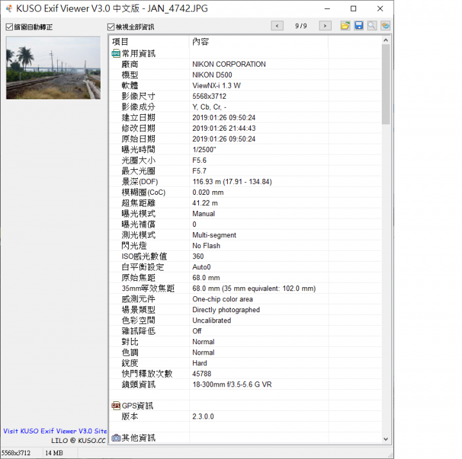Click the 14 MB status bar entry
Viewport: 462px width, 459px height.
click(x=54, y=453)
